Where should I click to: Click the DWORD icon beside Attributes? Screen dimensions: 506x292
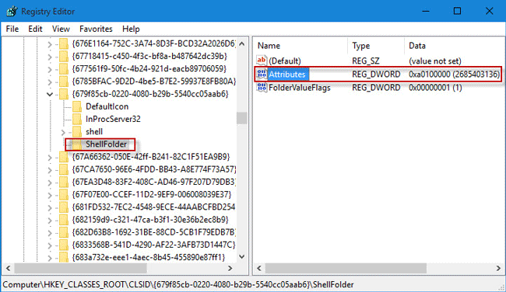tap(262, 74)
